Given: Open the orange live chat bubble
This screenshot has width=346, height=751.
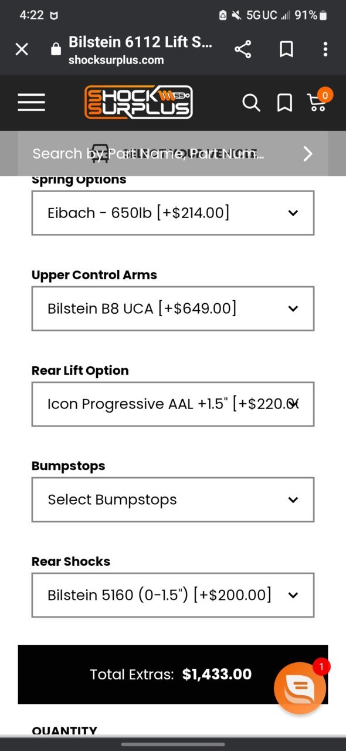Looking at the screenshot, I should tap(300, 688).
